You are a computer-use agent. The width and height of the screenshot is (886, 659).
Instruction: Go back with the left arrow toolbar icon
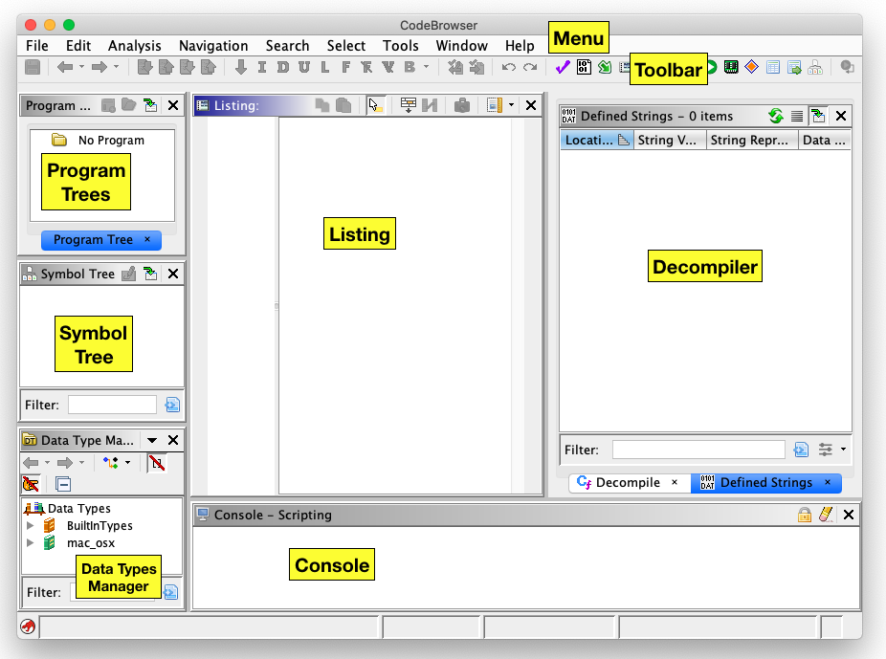coord(65,67)
